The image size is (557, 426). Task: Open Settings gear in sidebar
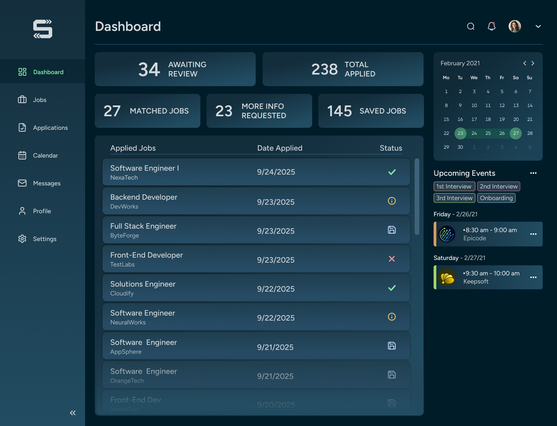[x=44, y=239]
